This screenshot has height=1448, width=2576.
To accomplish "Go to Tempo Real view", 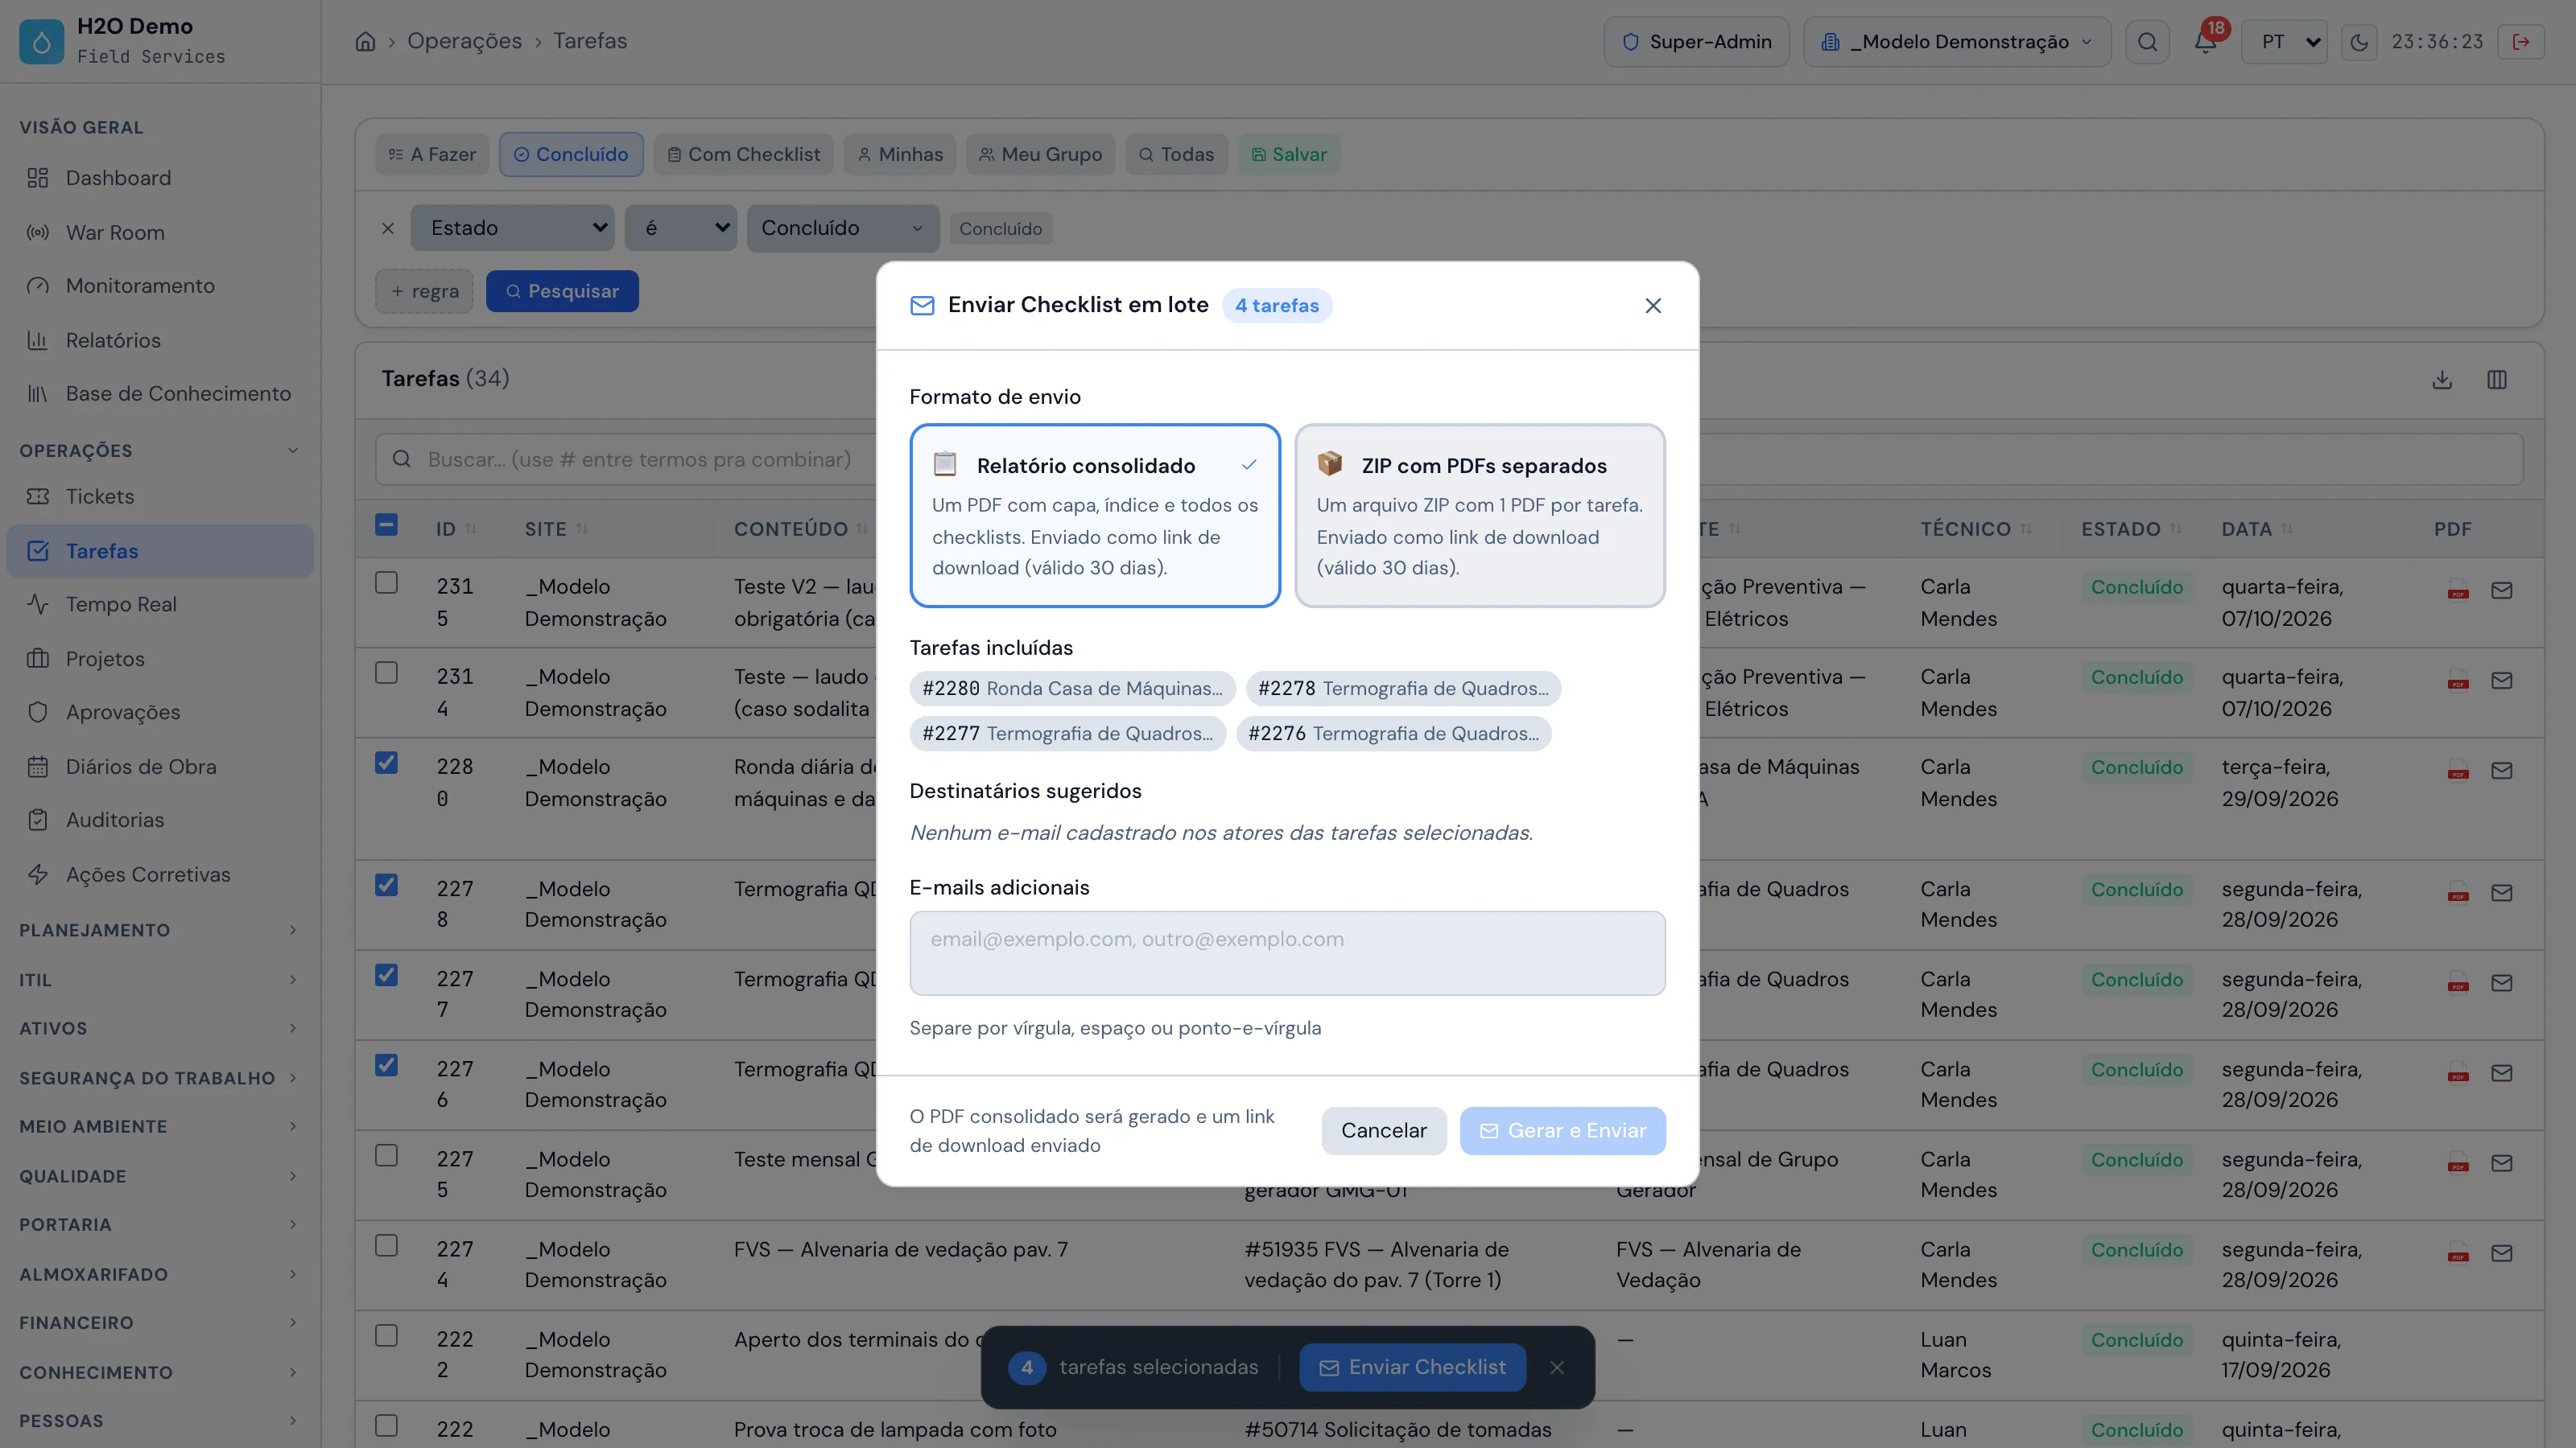I will point(160,605).
